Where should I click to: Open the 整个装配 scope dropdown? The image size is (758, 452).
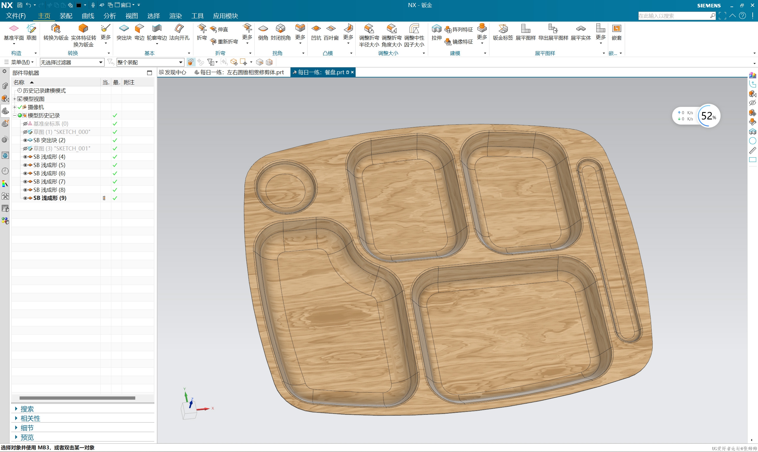150,62
